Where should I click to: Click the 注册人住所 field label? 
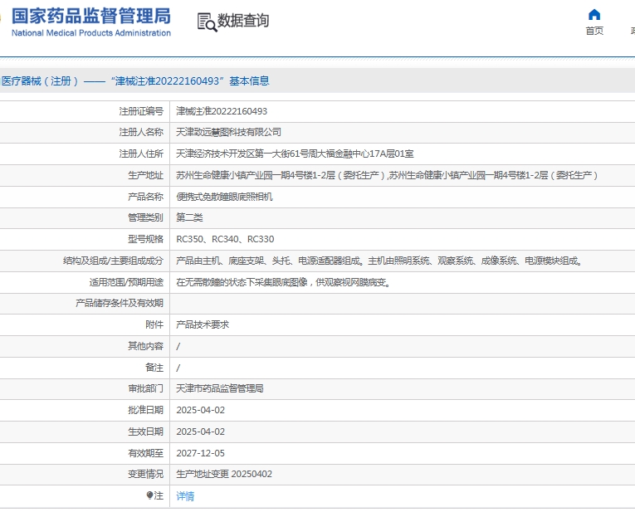click(x=141, y=154)
